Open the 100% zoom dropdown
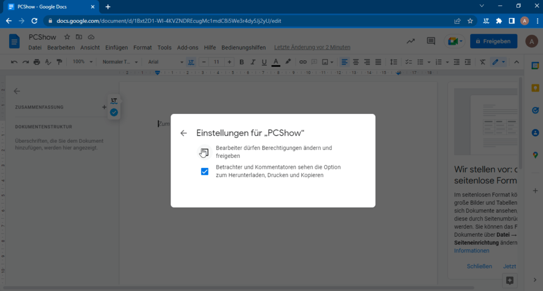Screen dimensions: 543x291 click(83, 62)
